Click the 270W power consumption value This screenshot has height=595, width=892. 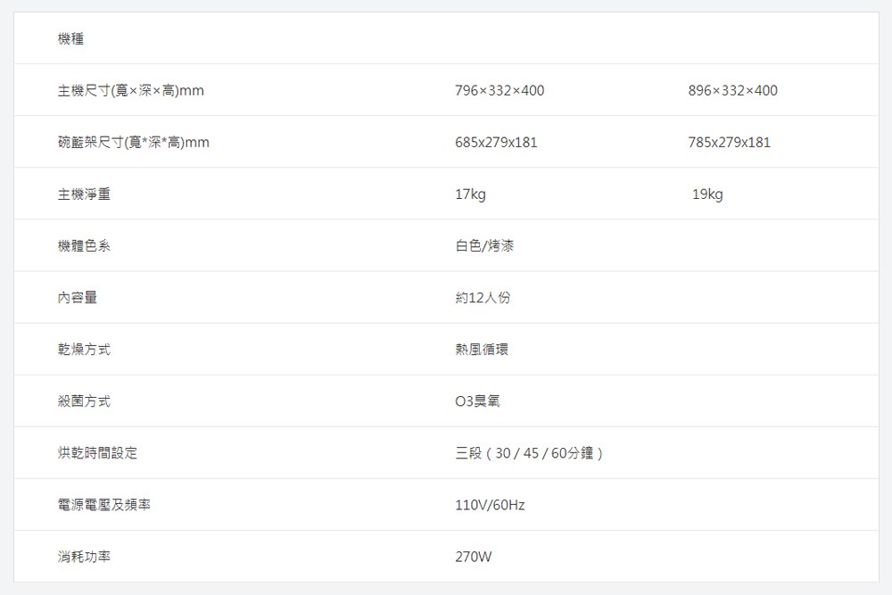(x=474, y=557)
